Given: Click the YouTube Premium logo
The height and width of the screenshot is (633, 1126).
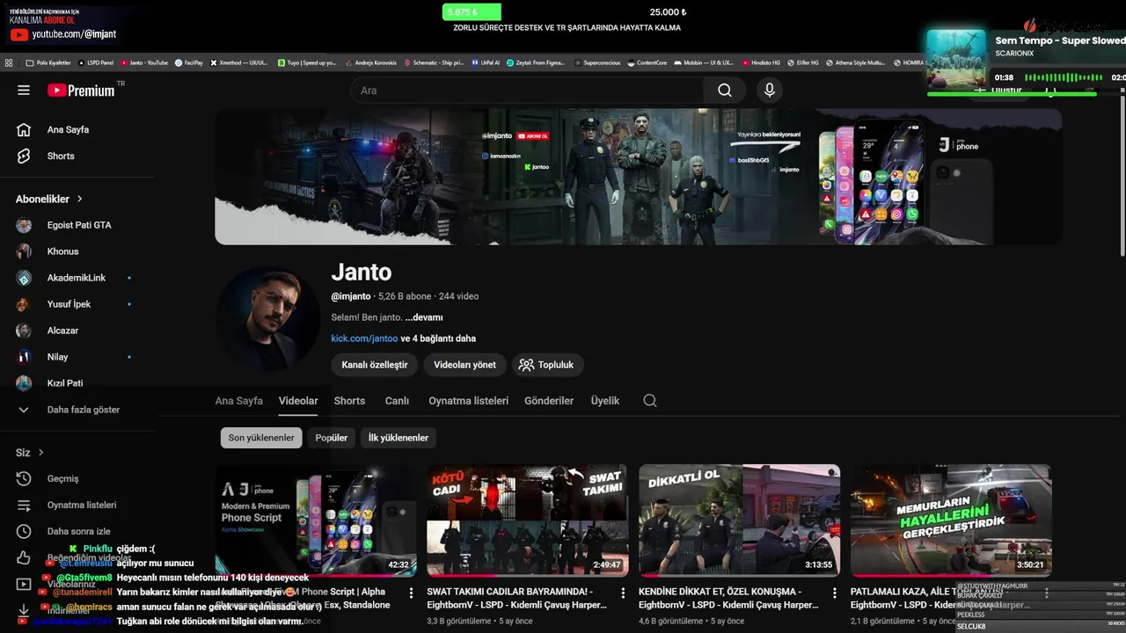Looking at the screenshot, I should pyautogui.click(x=81, y=91).
